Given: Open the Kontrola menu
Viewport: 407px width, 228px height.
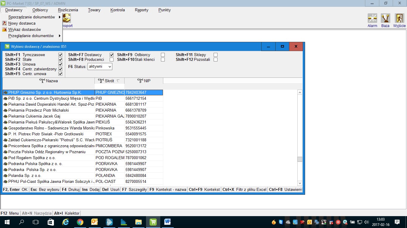Looking at the screenshot, I should coord(118,10).
